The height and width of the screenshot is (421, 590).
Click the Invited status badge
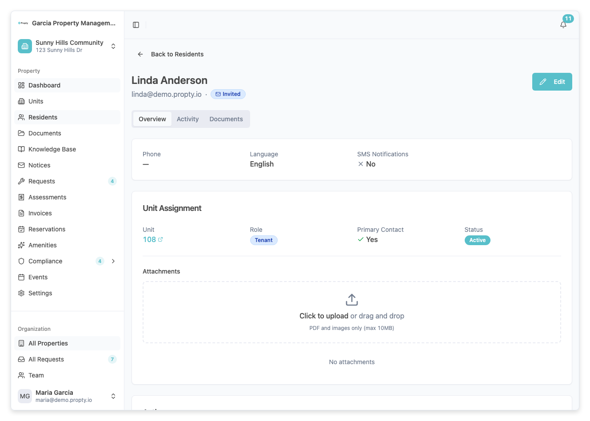pyautogui.click(x=228, y=94)
